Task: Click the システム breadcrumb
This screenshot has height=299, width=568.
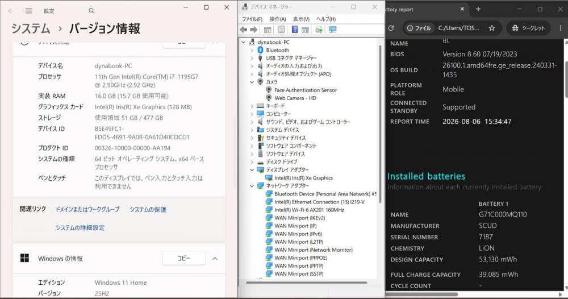Action: point(31,28)
